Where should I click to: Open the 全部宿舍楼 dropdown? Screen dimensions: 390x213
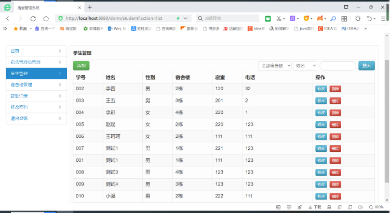(275, 65)
